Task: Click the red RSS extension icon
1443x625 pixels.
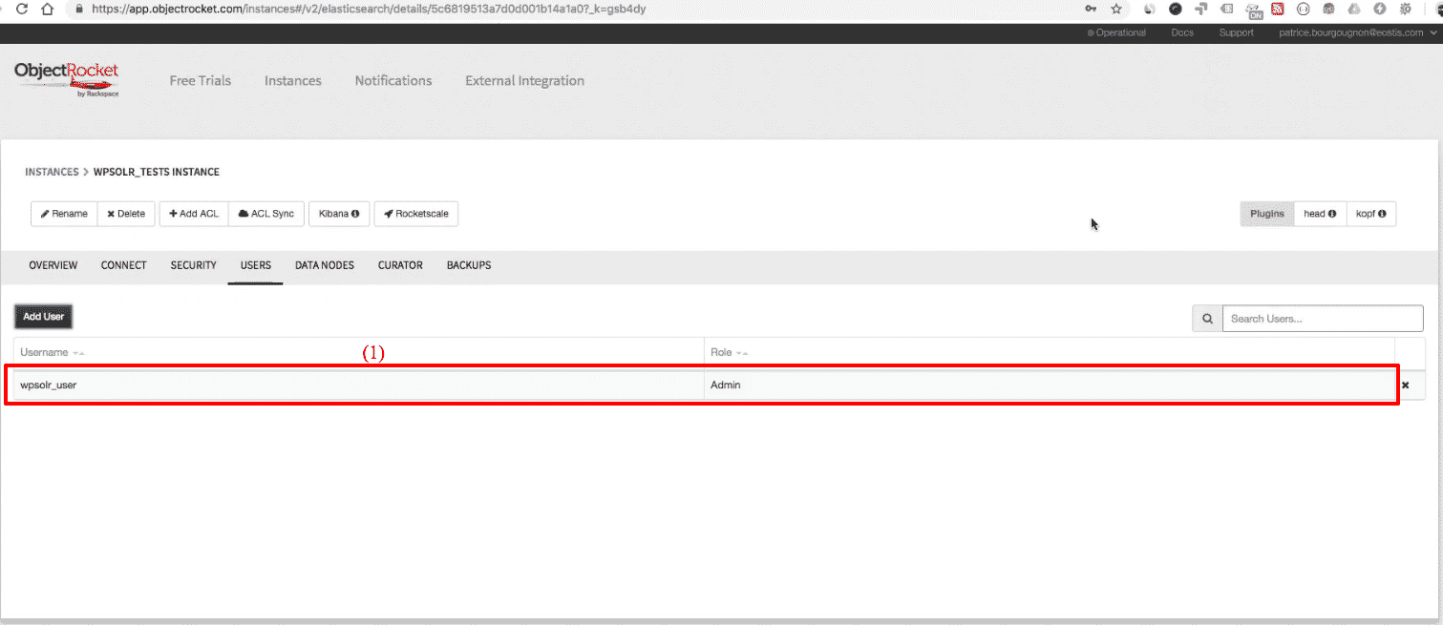Action: pyautogui.click(x=1276, y=9)
